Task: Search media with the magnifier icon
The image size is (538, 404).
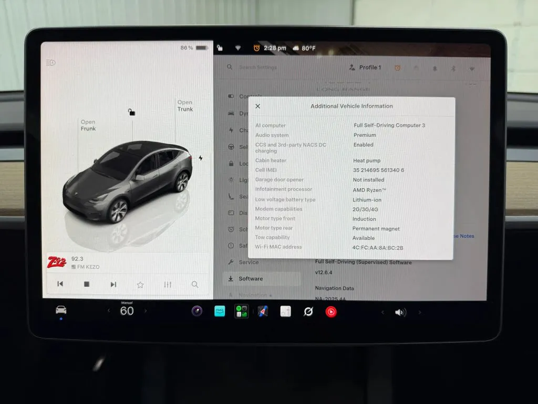Action: point(194,285)
